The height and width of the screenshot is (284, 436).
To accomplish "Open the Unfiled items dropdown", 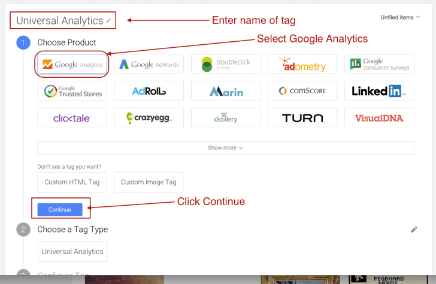I will coord(400,17).
